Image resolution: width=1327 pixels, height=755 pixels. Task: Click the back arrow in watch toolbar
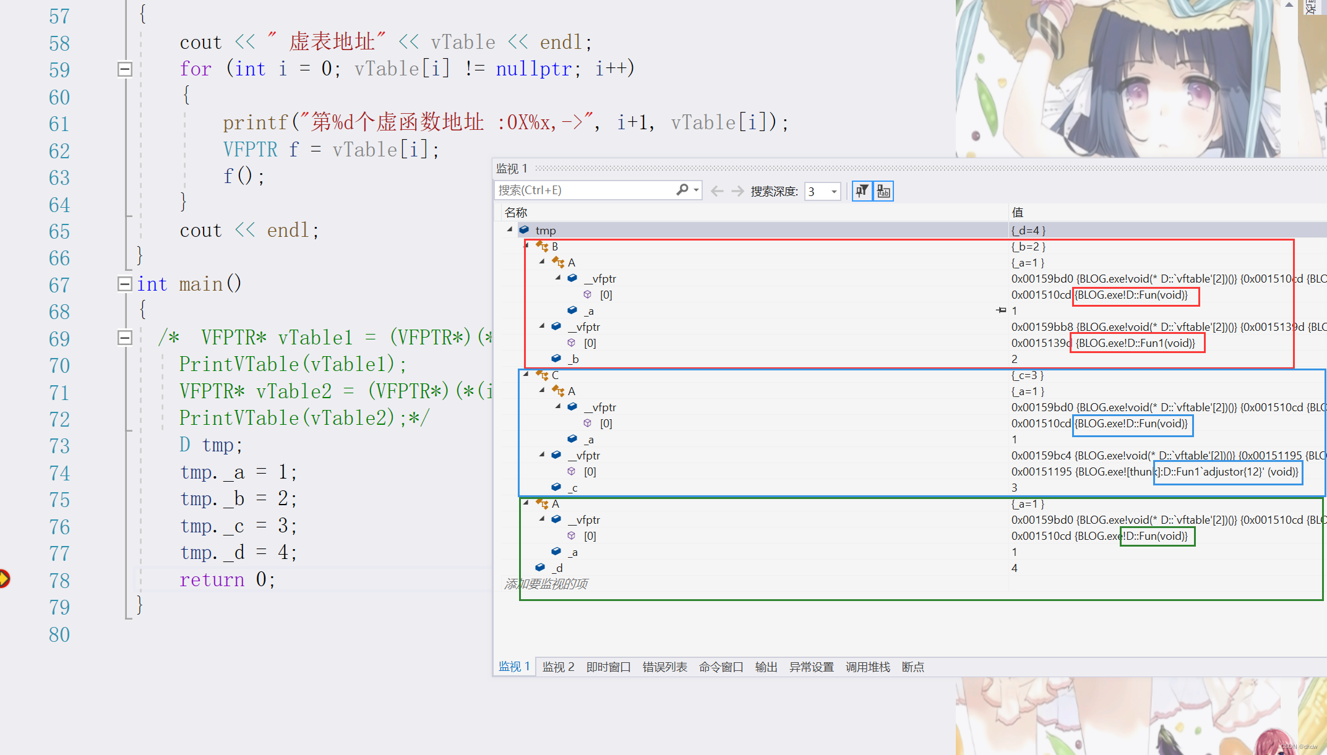pos(717,191)
